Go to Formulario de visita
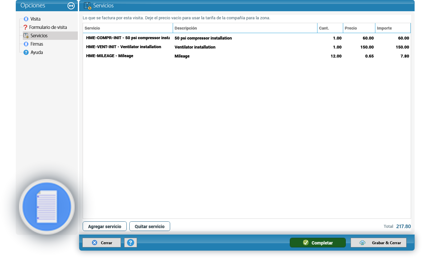422x258 pixels. (x=48, y=27)
